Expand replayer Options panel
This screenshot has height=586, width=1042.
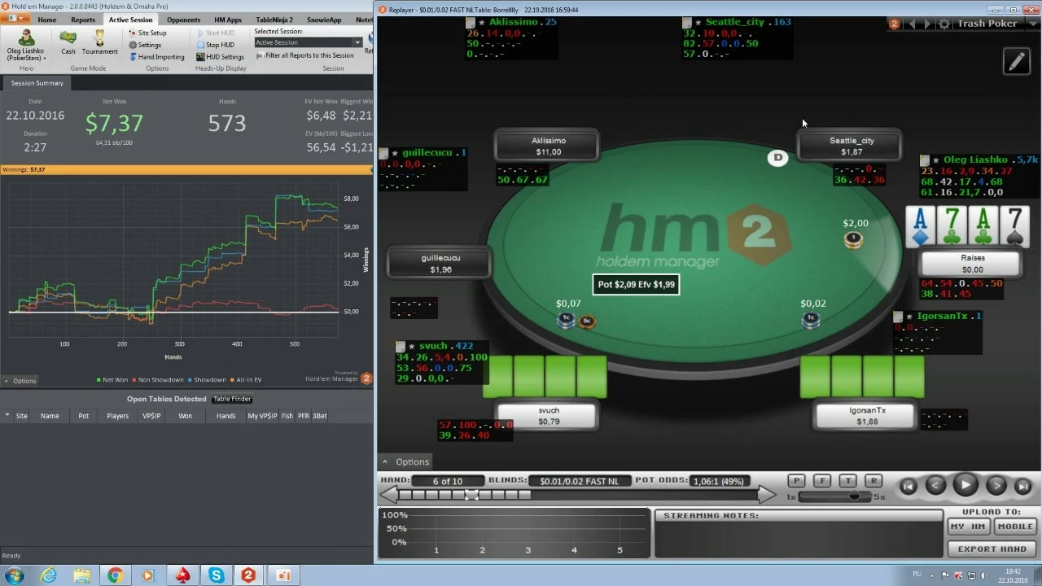(x=405, y=461)
